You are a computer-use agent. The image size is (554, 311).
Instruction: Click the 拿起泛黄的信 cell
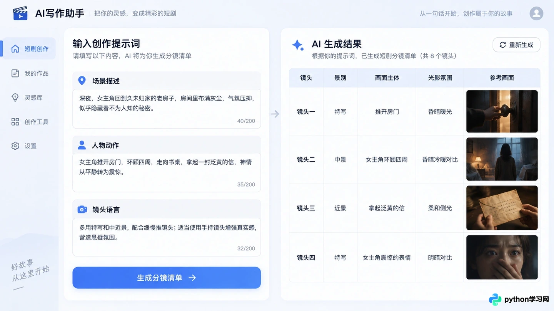click(387, 208)
